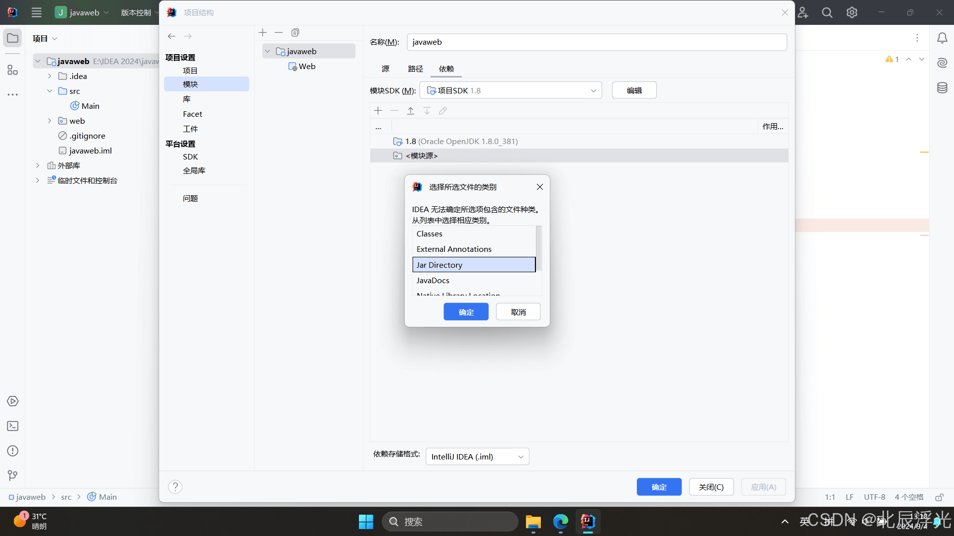The image size is (954, 536).
Task: Click the 名称 input field
Action: 597,42
